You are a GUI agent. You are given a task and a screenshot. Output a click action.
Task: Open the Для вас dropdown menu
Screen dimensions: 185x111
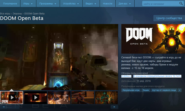[125, 4]
